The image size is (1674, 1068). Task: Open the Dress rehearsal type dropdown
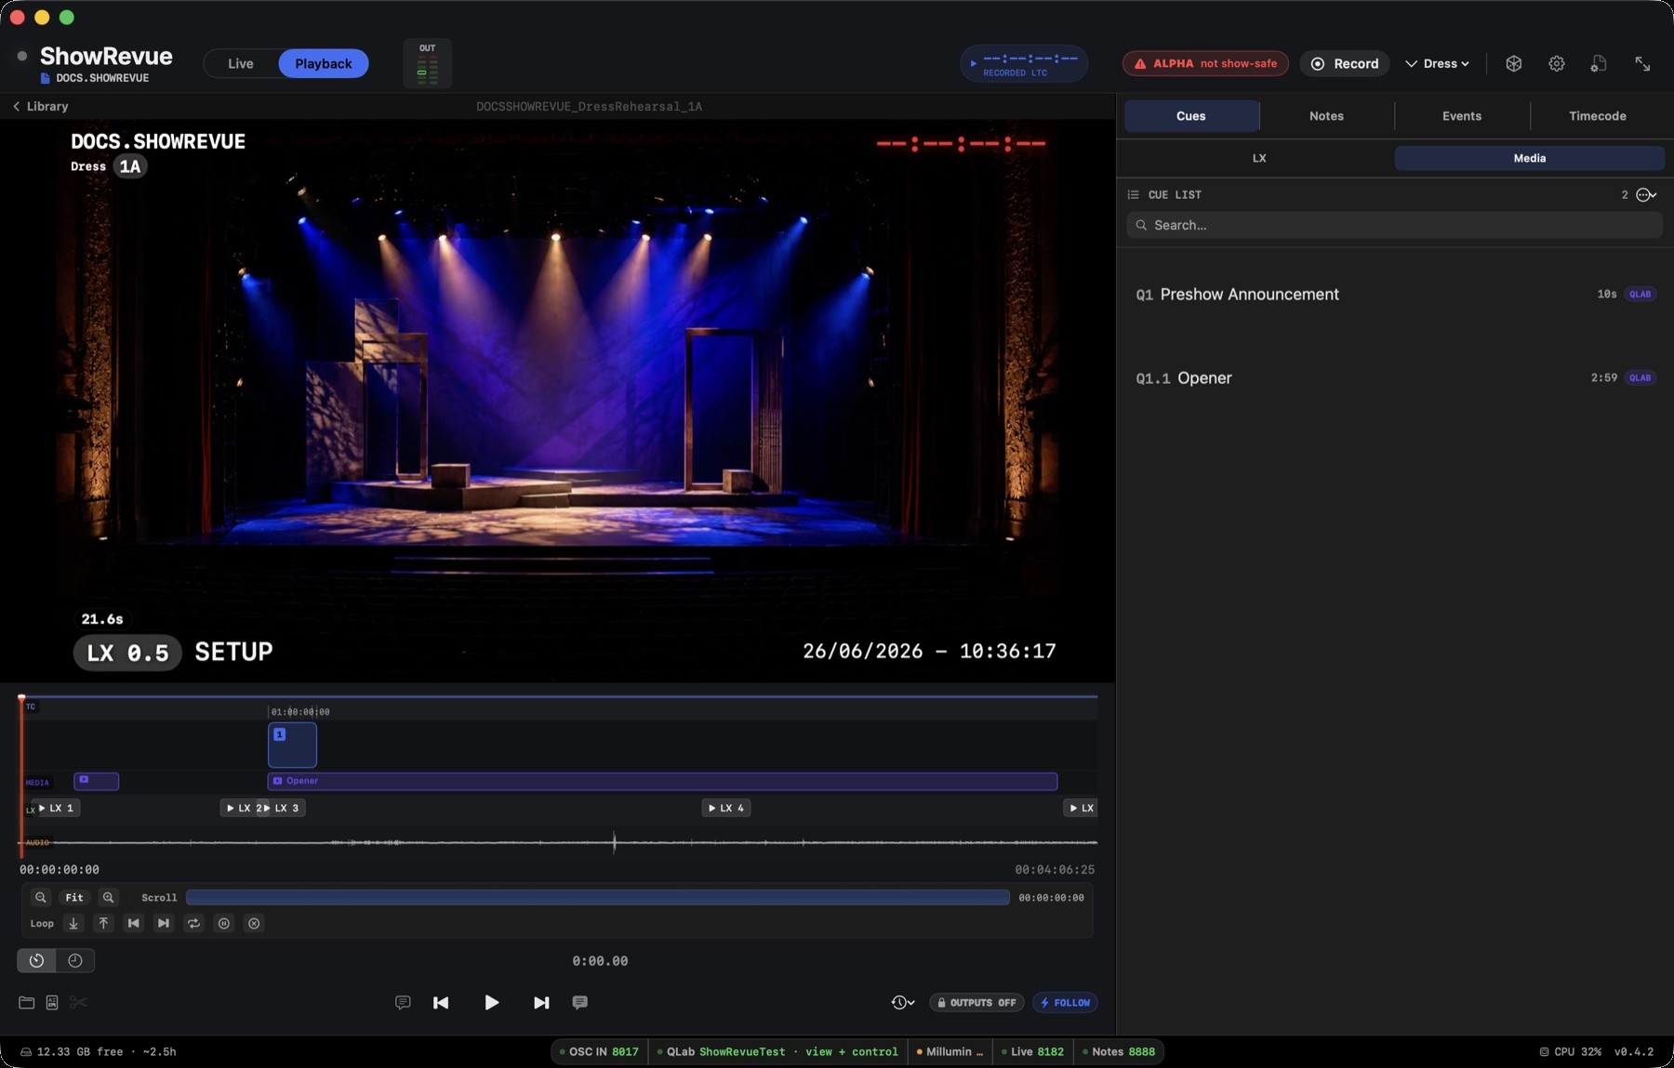click(x=1437, y=63)
